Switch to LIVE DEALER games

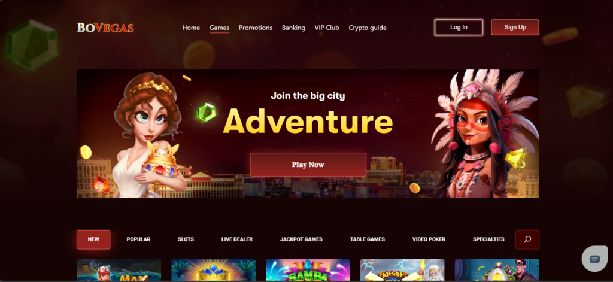pos(237,239)
